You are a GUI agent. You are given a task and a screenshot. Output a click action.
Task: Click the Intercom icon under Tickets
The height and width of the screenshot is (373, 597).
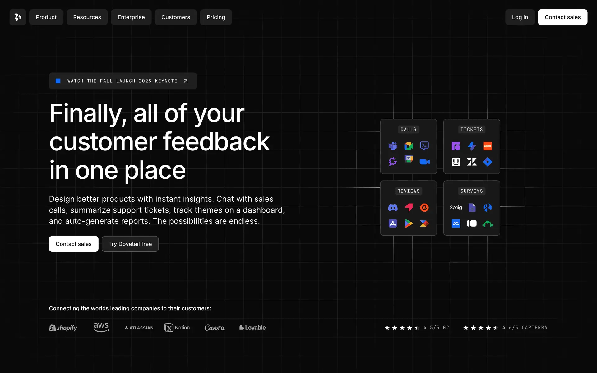coord(456,162)
